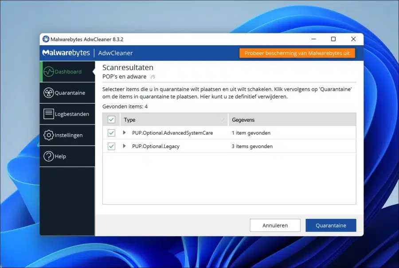Maximize the AdwCleaner window
Viewport: 399px width, 268px height.
point(333,39)
